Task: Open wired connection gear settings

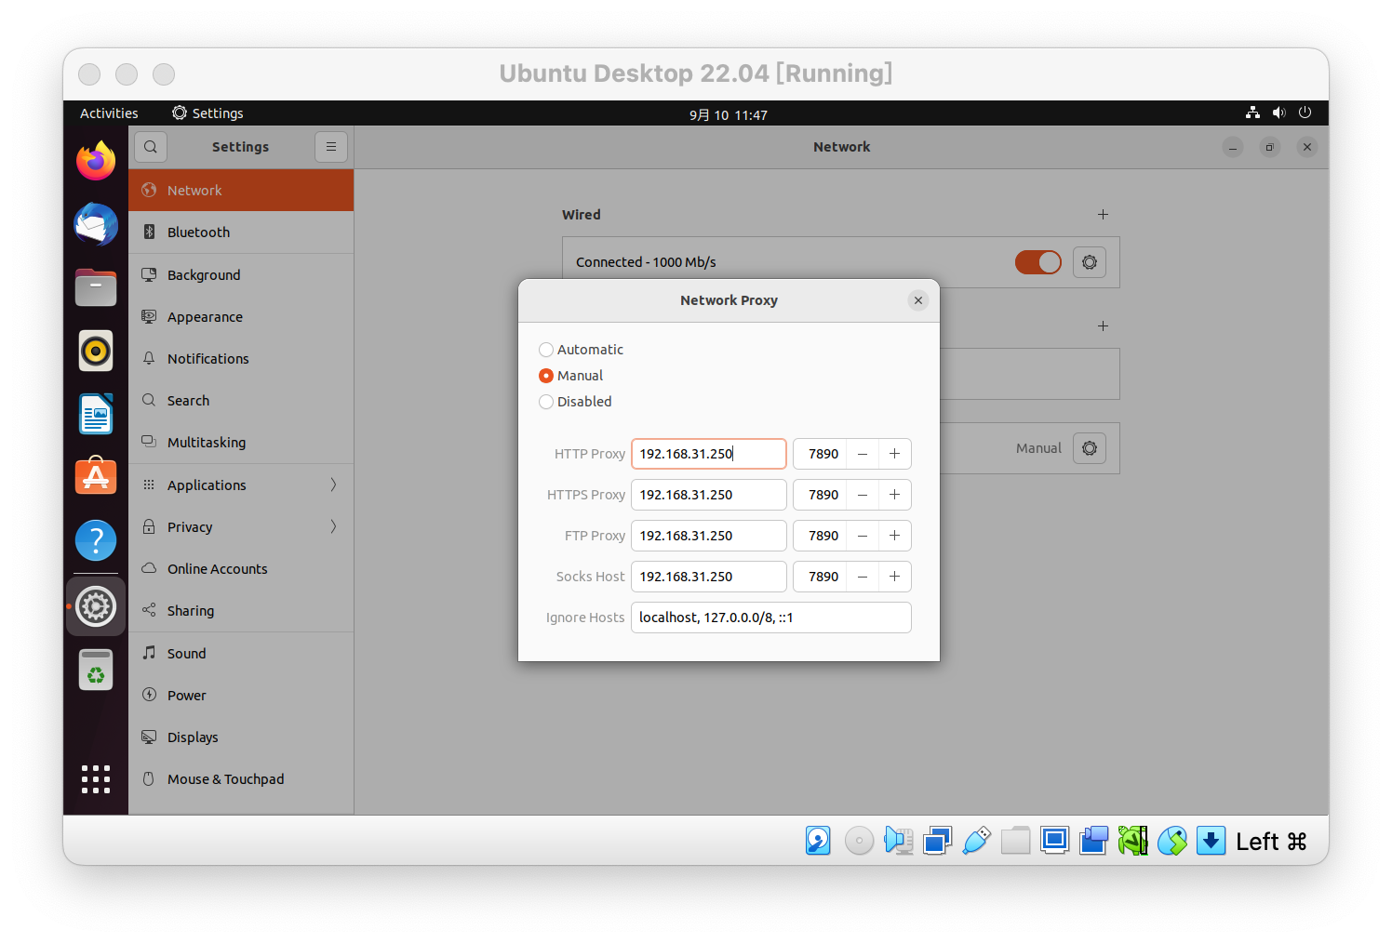Action: coord(1090,262)
